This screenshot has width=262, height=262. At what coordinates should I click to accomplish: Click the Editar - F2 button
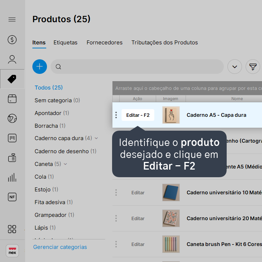[138, 115]
